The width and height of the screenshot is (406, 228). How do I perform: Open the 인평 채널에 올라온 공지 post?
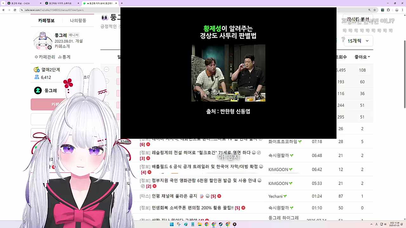tap(174, 196)
